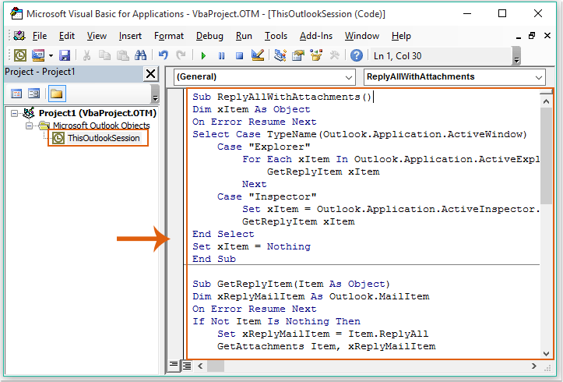This screenshot has height=382, width=563.
Task: Open the File menu
Action: [40, 36]
